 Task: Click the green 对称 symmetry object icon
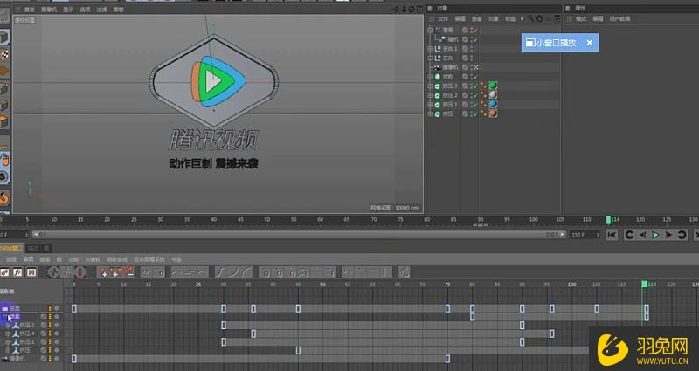[438, 77]
